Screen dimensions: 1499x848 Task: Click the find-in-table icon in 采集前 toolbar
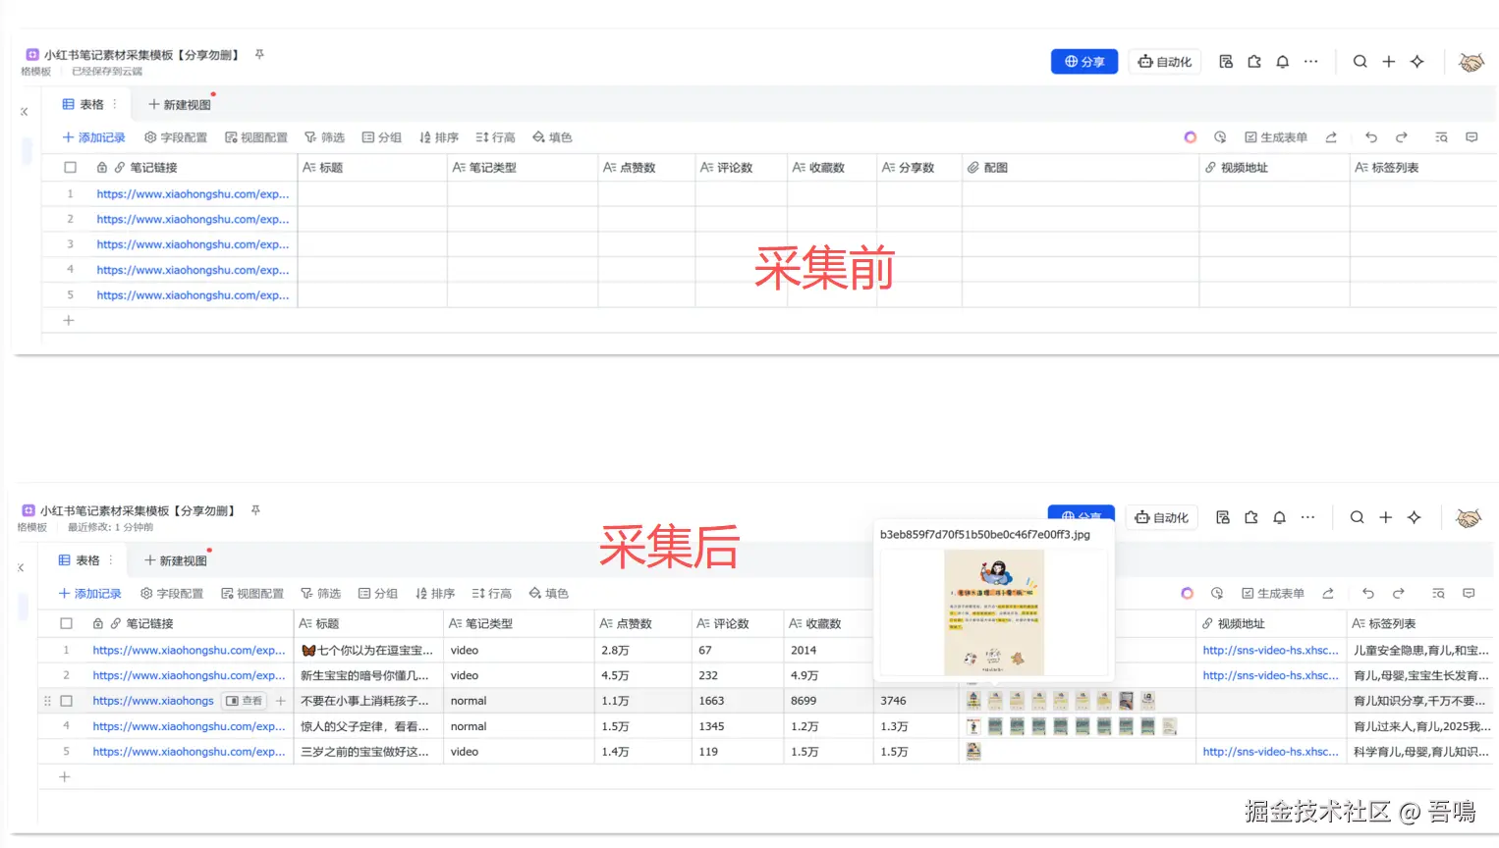point(1441,137)
